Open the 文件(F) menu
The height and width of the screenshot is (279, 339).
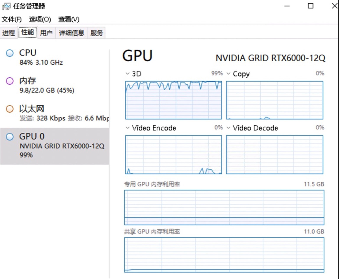point(12,20)
